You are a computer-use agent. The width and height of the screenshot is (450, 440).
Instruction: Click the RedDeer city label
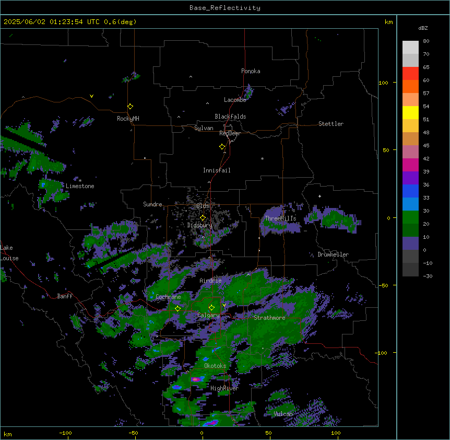coord(230,133)
